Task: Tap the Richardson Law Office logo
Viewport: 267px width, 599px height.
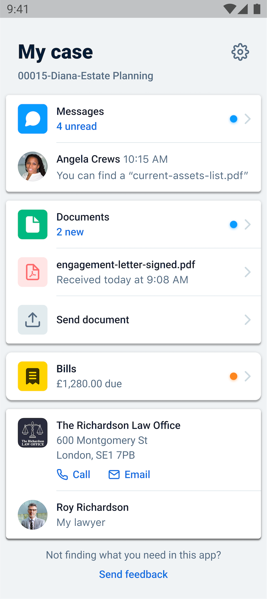Action: [x=33, y=433]
